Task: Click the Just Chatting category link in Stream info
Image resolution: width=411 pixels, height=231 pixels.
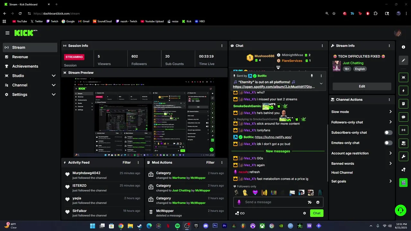Action: click(x=353, y=63)
